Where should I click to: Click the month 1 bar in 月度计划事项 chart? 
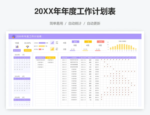[x=110, y=48]
